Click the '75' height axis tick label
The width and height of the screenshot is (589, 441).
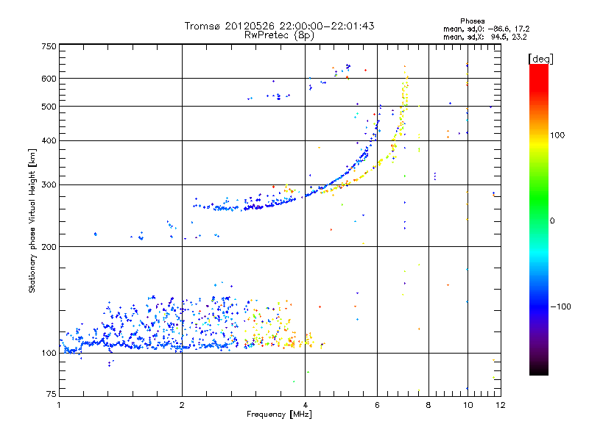tap(52, 394)
